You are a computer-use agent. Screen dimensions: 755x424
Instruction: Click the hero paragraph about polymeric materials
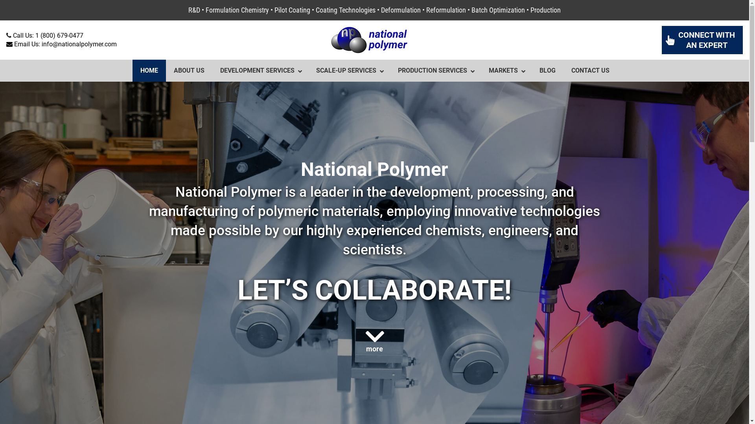coord(374,221)
